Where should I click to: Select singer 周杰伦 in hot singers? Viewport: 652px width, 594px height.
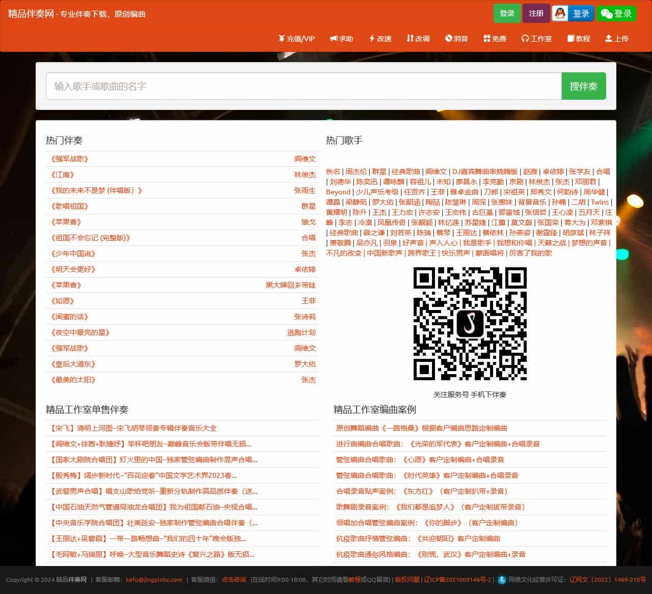pos(356,172)
